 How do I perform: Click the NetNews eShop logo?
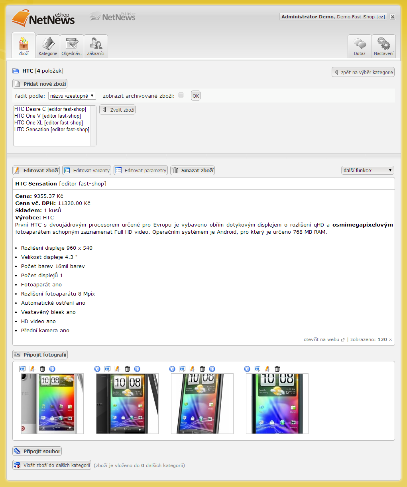[x=43, y=18]
